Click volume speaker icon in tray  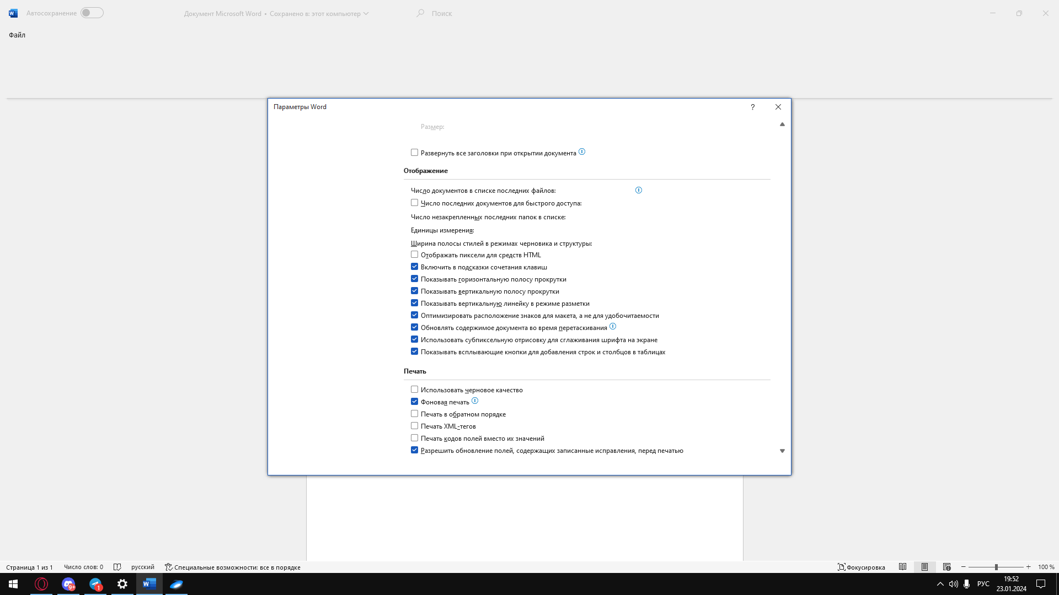(953, 584)
